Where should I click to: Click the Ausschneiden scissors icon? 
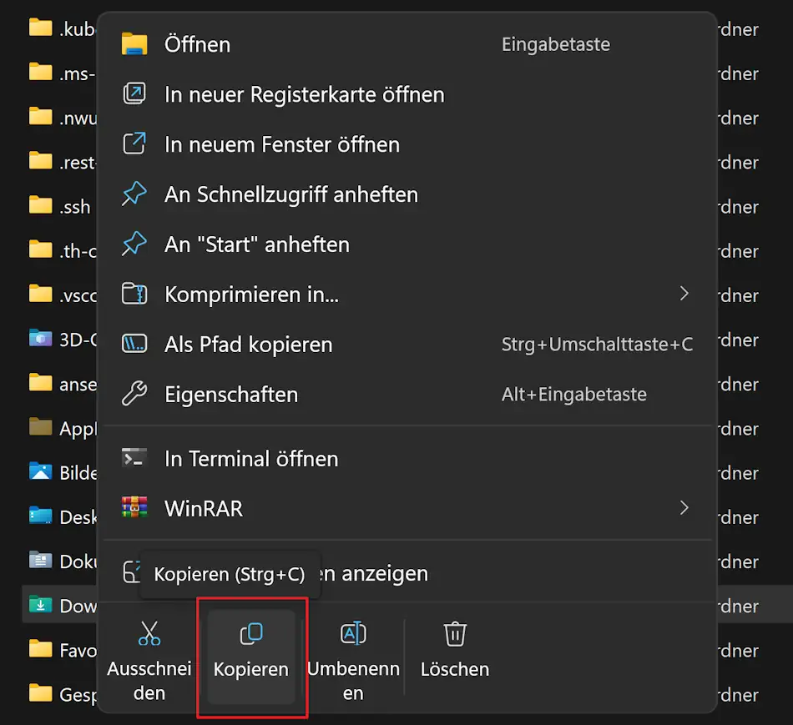150,633
